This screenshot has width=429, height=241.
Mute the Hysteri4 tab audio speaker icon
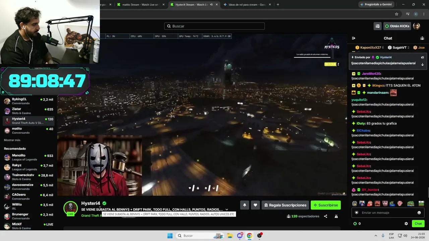(211, 5)
